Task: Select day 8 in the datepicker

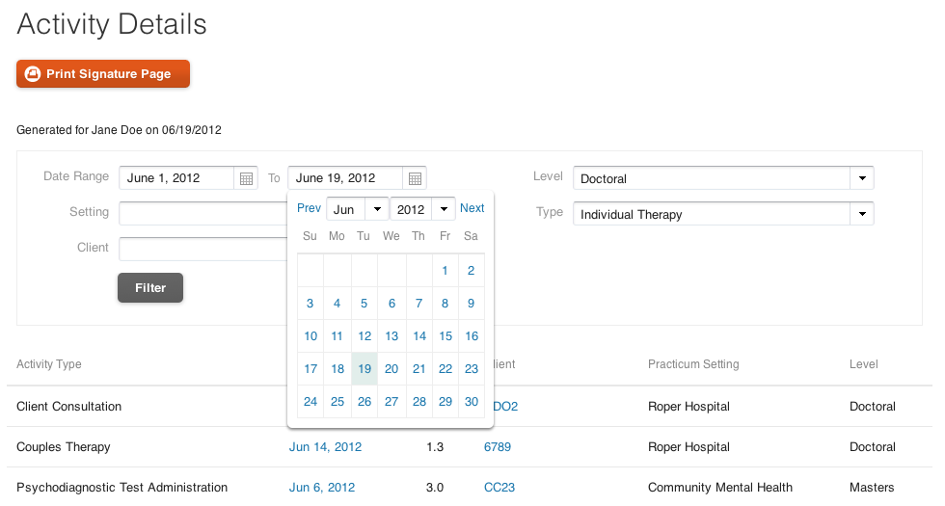Action: 445,303
